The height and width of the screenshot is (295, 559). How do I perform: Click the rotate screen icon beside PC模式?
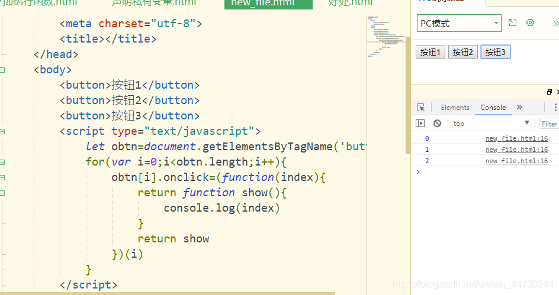point(512,23)
